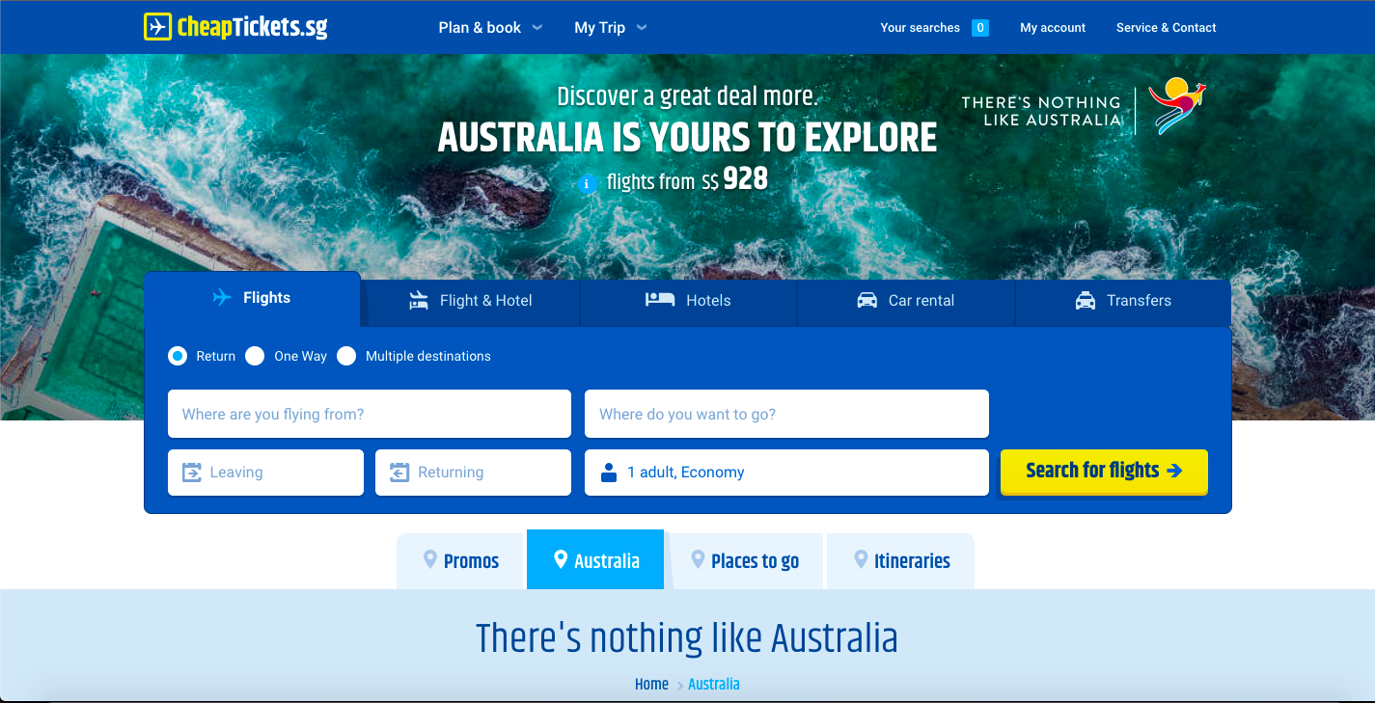Select the Multiple destinations radio button
1375x703 pixels.
click(346, 356)
